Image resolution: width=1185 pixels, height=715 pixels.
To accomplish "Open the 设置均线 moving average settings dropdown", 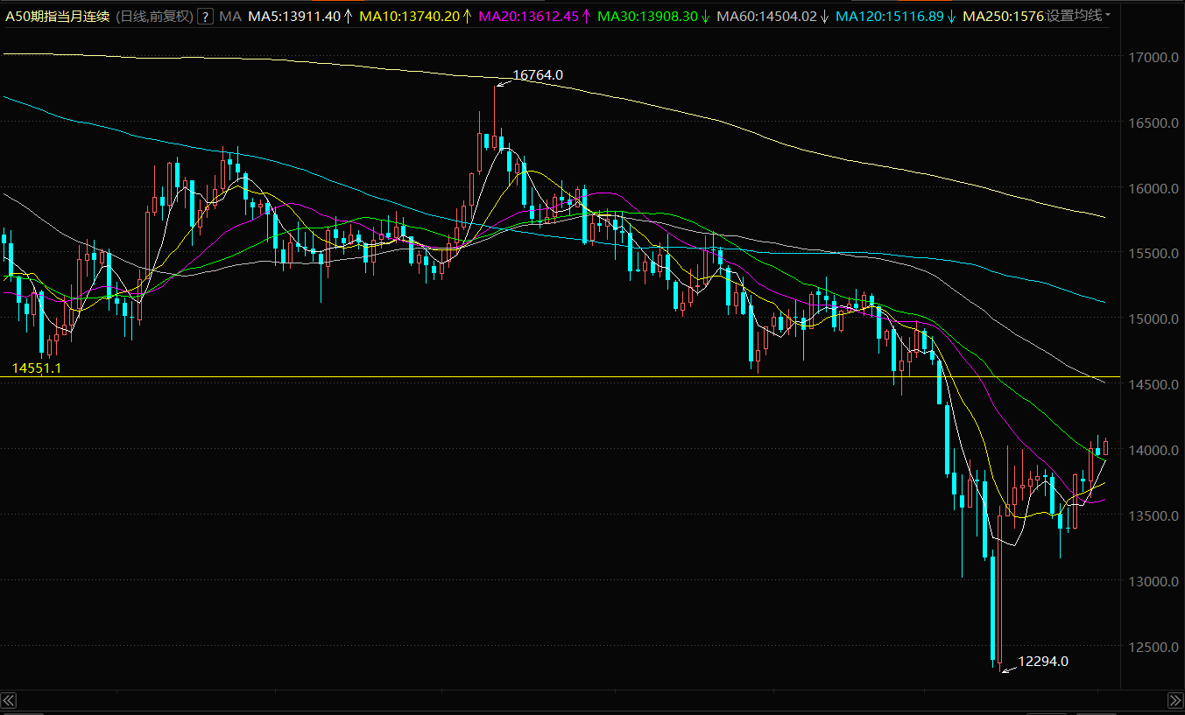I will click(1079, 16).
